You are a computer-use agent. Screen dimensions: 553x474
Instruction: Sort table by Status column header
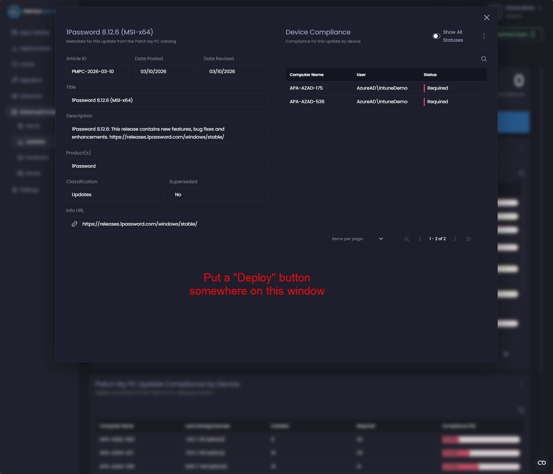click(x=430, y=75)
